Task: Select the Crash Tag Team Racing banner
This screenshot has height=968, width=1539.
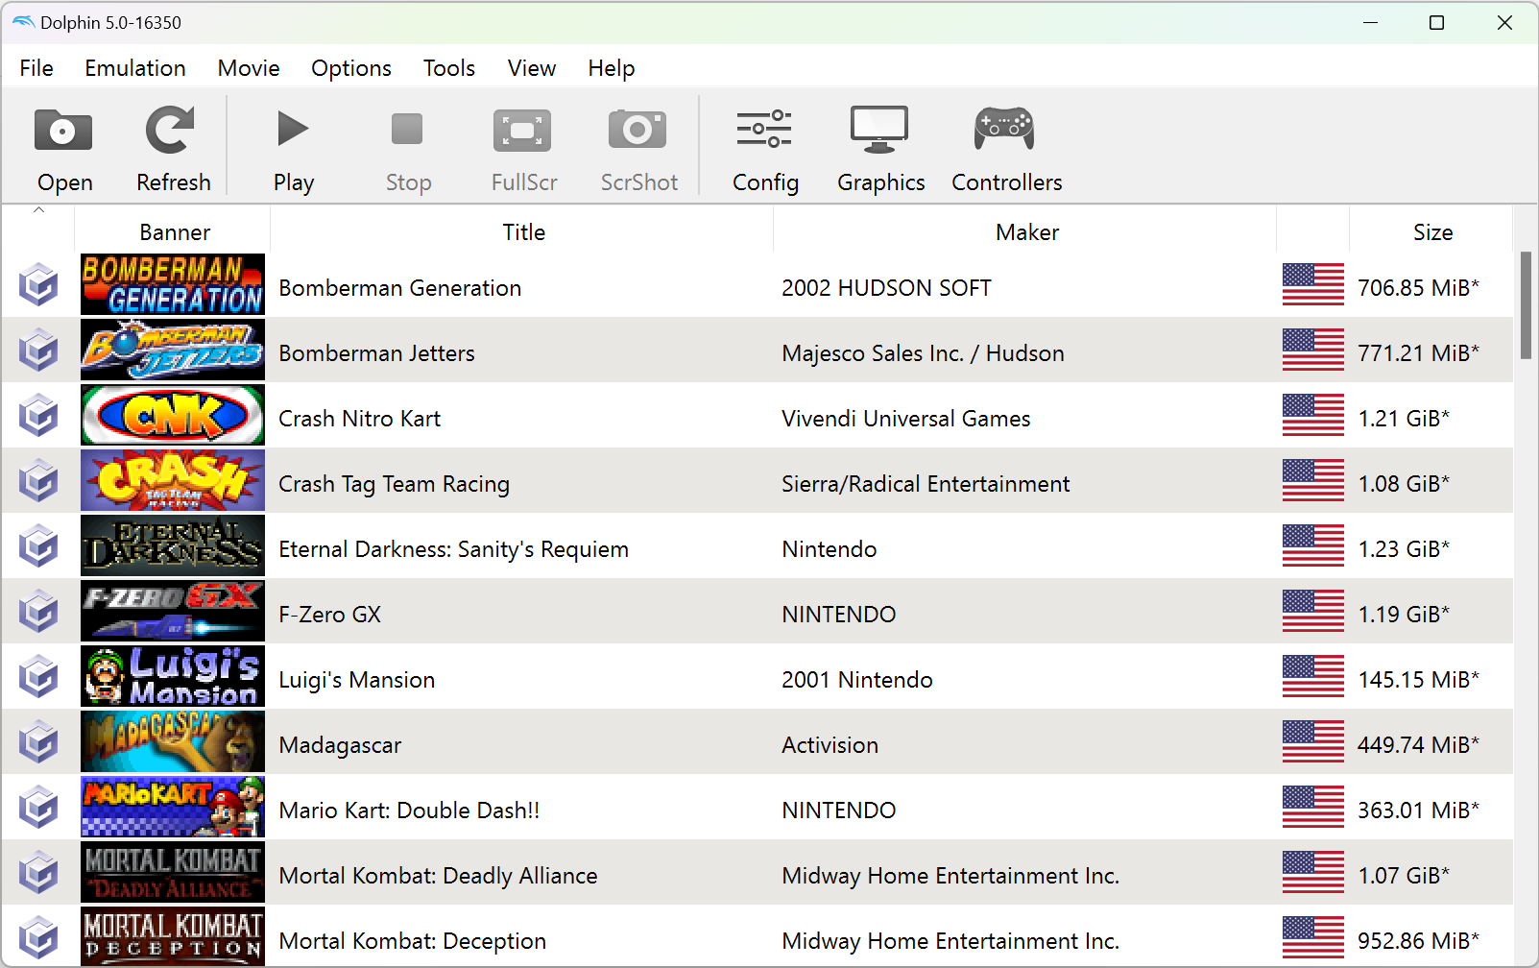Action: tap(173, 480)
